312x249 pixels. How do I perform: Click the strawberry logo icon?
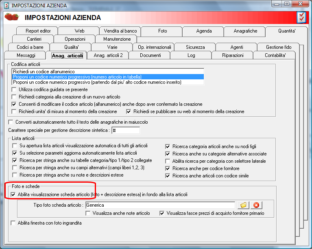12,17
